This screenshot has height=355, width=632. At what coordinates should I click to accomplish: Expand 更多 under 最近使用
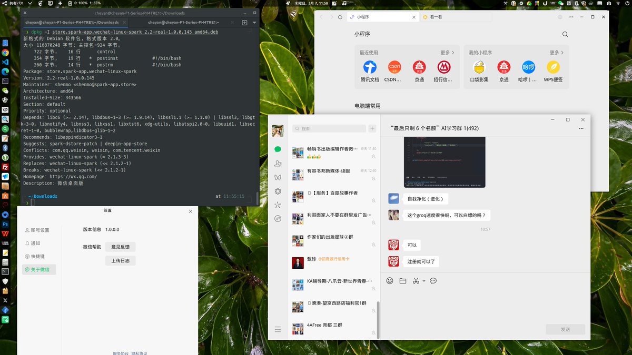(447, 53)
